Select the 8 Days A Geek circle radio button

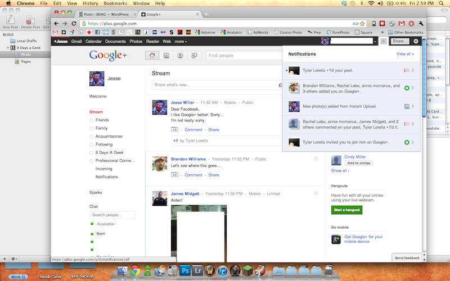pos(91,152)
